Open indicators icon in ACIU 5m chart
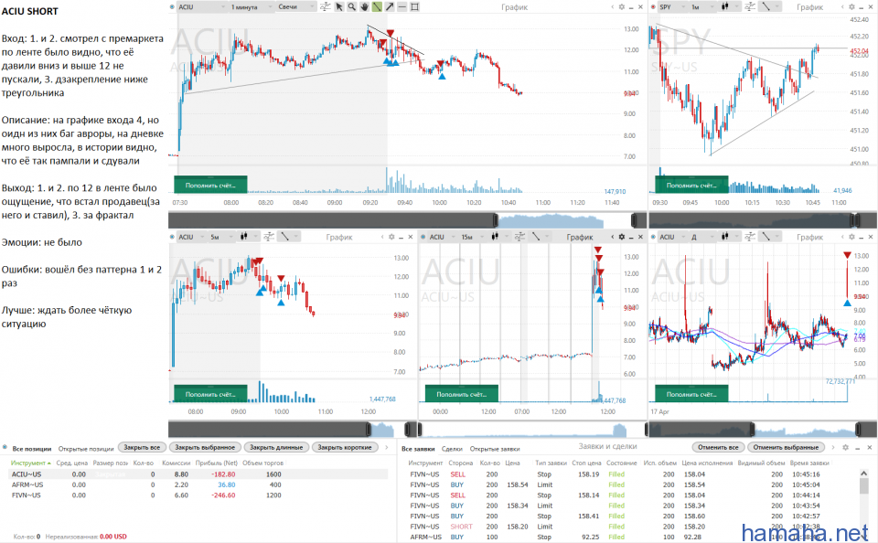The image size is (878, 543). (x=269, y=237)
